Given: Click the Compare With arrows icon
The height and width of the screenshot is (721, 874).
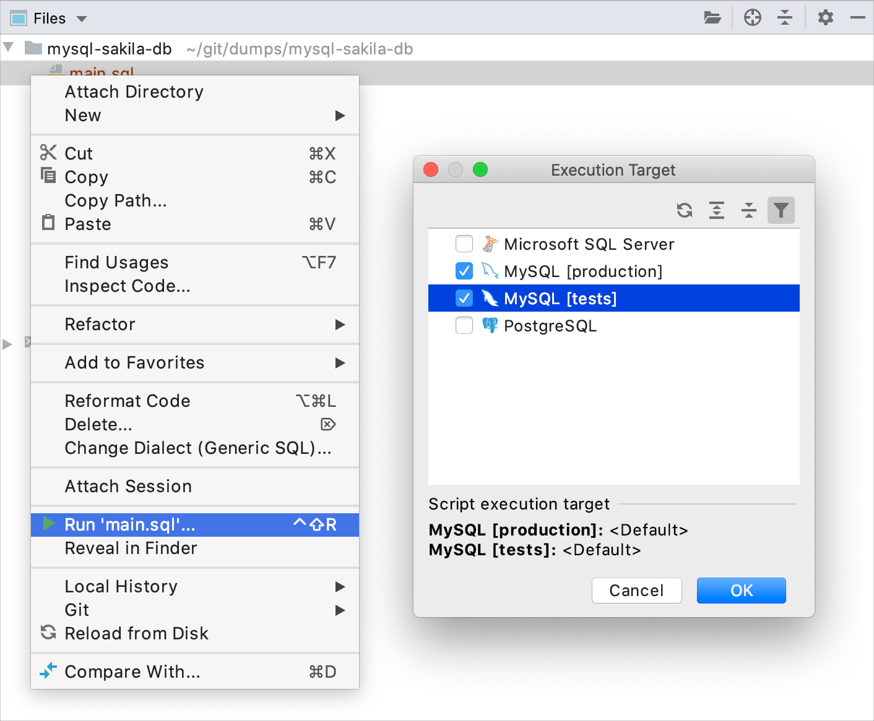Looking at the screenshot, I should [48, 670].
